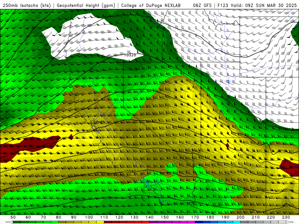The image size is (299, 224).
Task: Click the 70 knot label on color scale
Action: tap(43, 217)
